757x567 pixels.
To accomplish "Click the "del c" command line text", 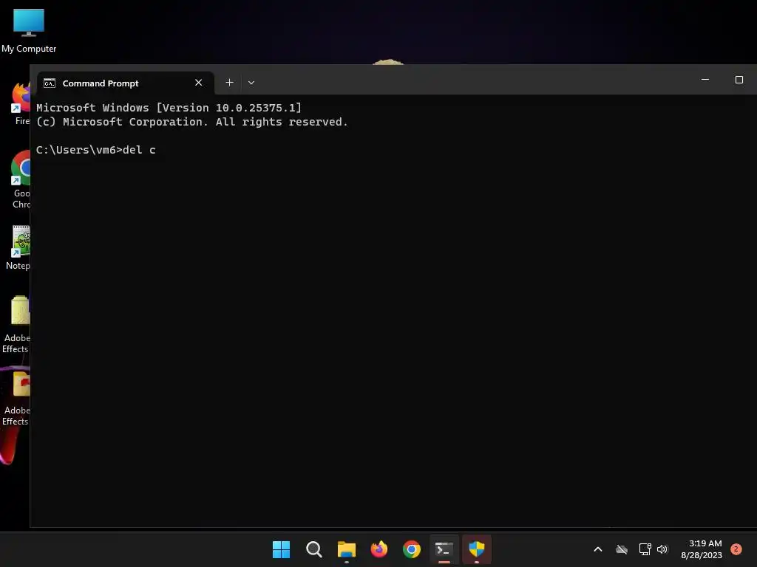I will coord(139,150).
